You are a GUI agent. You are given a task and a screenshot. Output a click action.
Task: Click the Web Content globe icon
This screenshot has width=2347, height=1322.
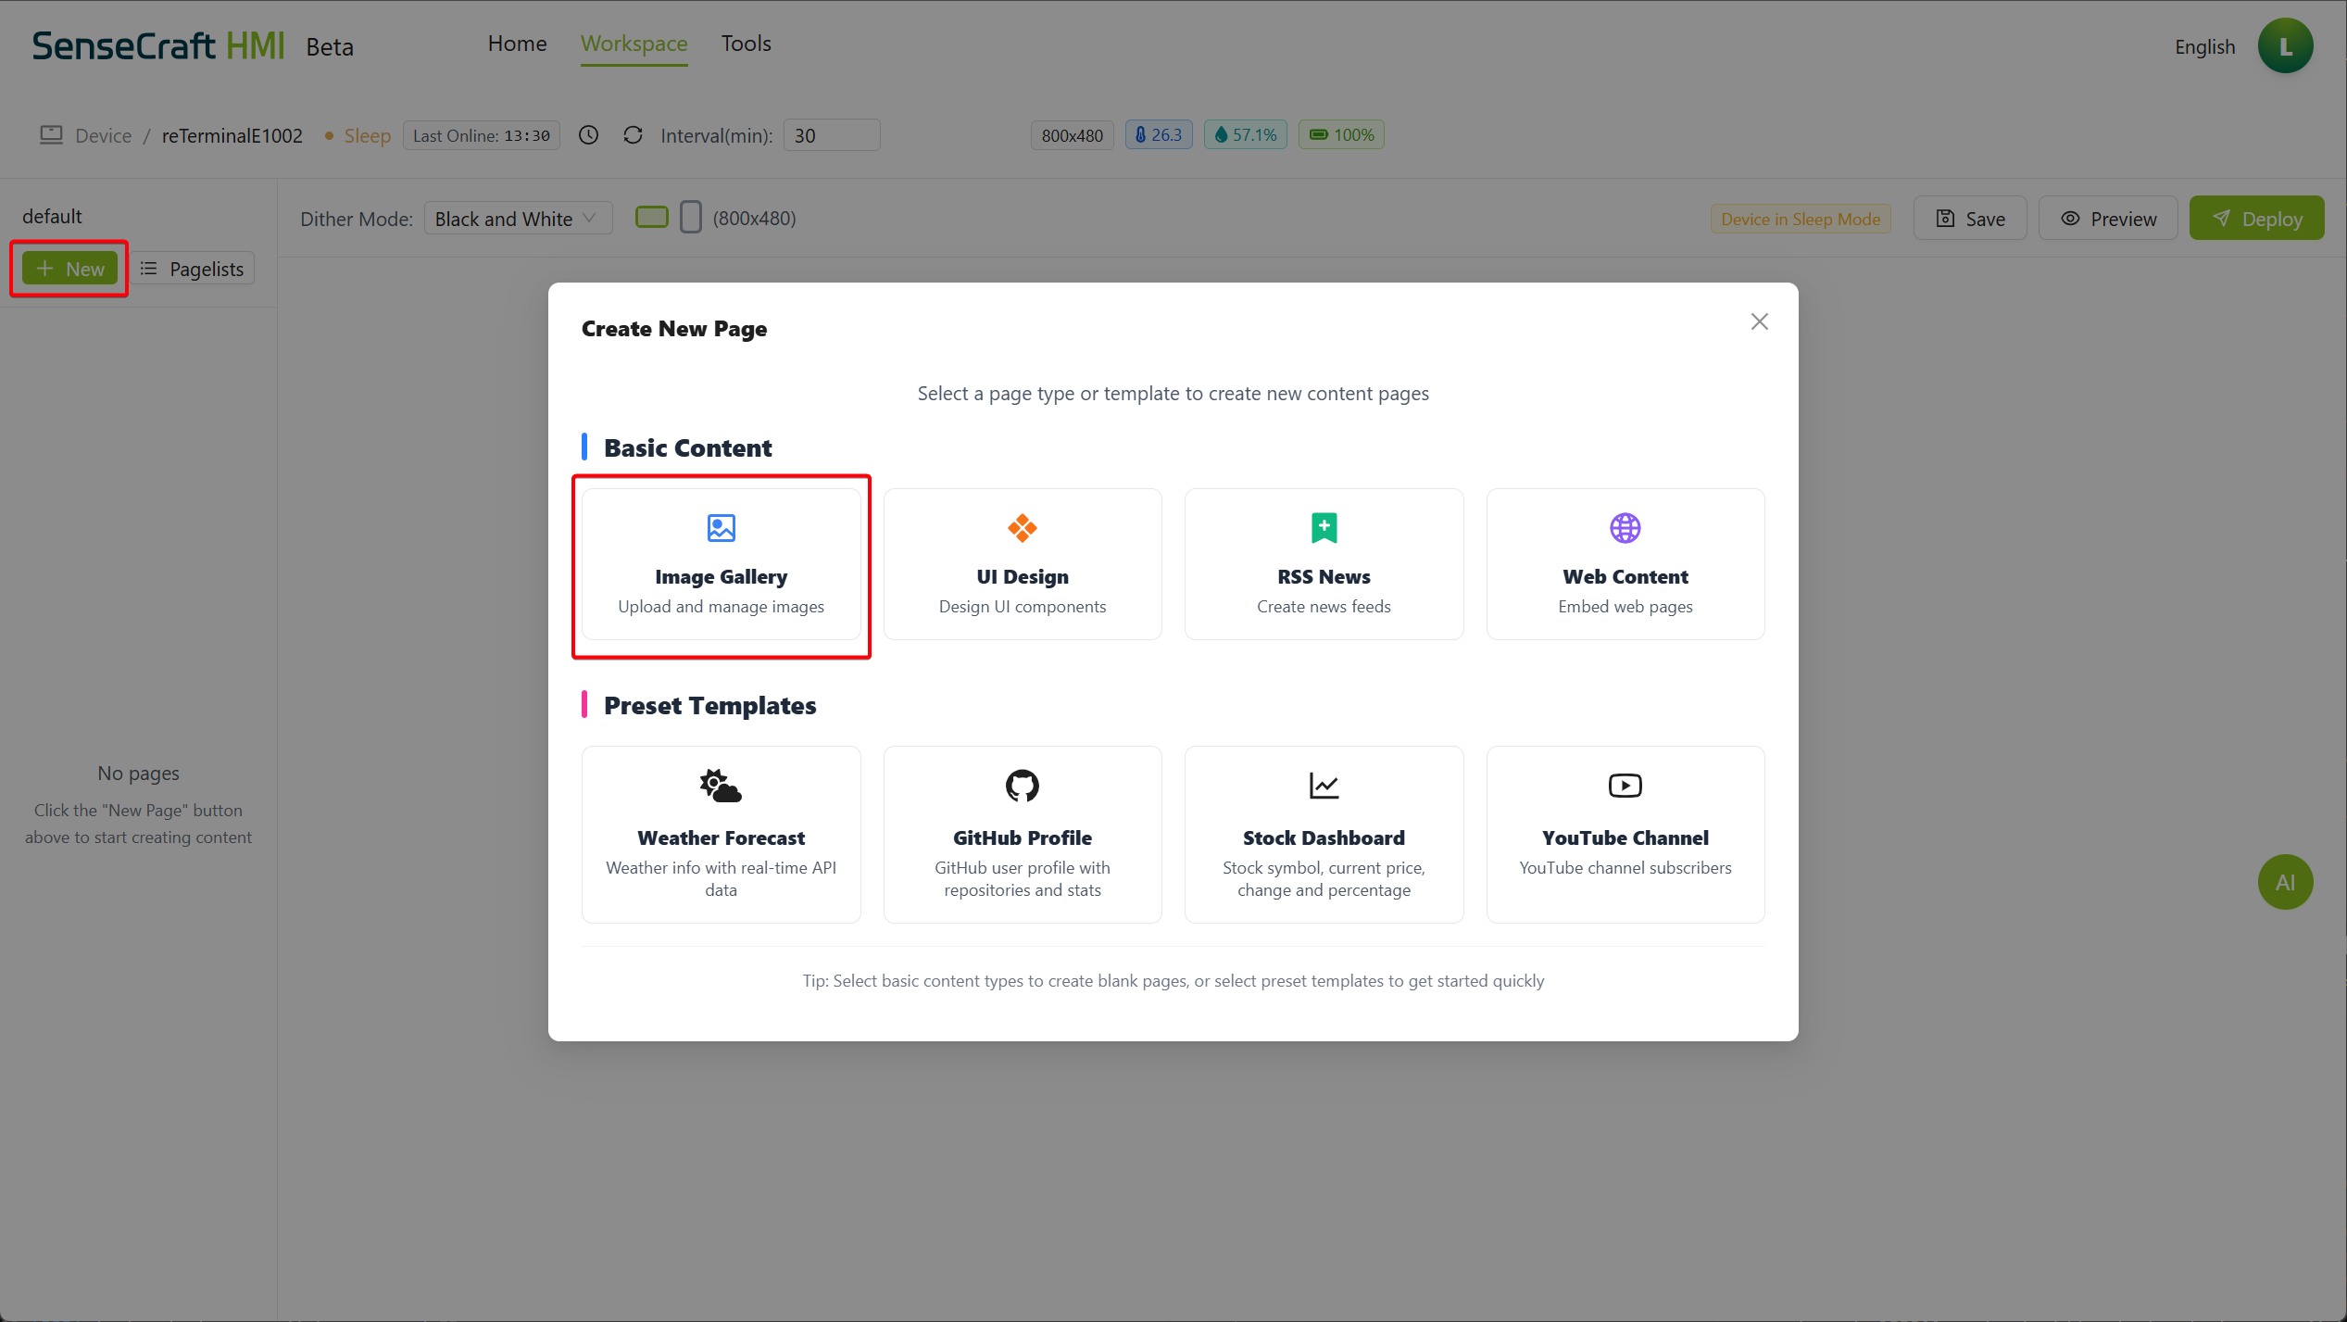click(x=1625, y=528)
